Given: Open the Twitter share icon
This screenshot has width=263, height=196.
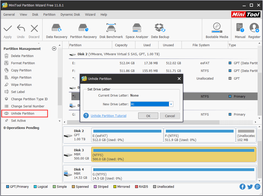Looking at the screenshot, I should click(x=250, y=187).
